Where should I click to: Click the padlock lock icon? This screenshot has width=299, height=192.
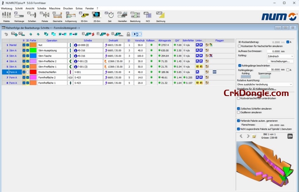coord(128,34)
